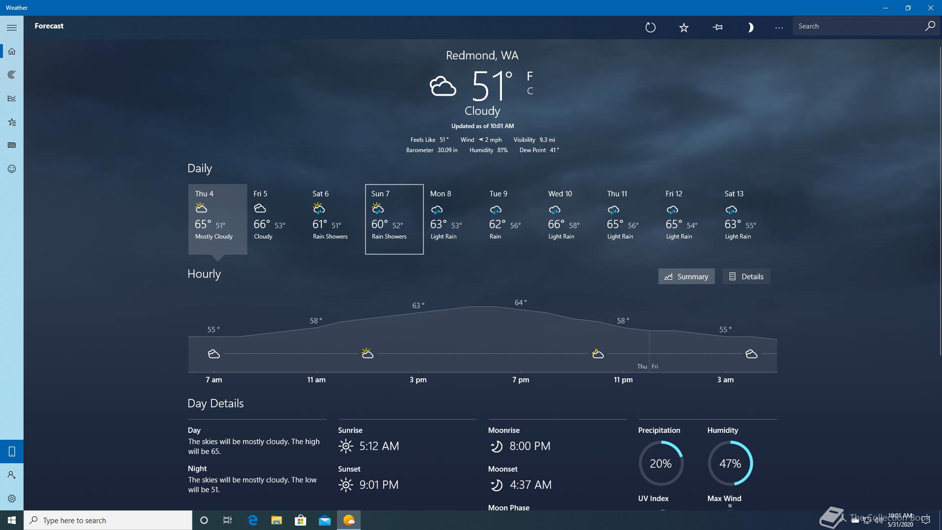Open Historical Weather chart icon in sidebar
The image size is (942, 530).
[x=12, y=98]
